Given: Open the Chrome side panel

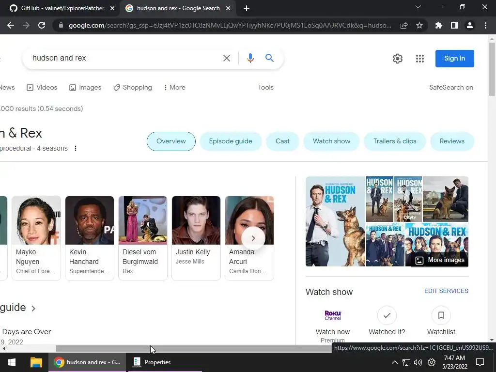Looking at the screenshot, I should coord(454,25).
